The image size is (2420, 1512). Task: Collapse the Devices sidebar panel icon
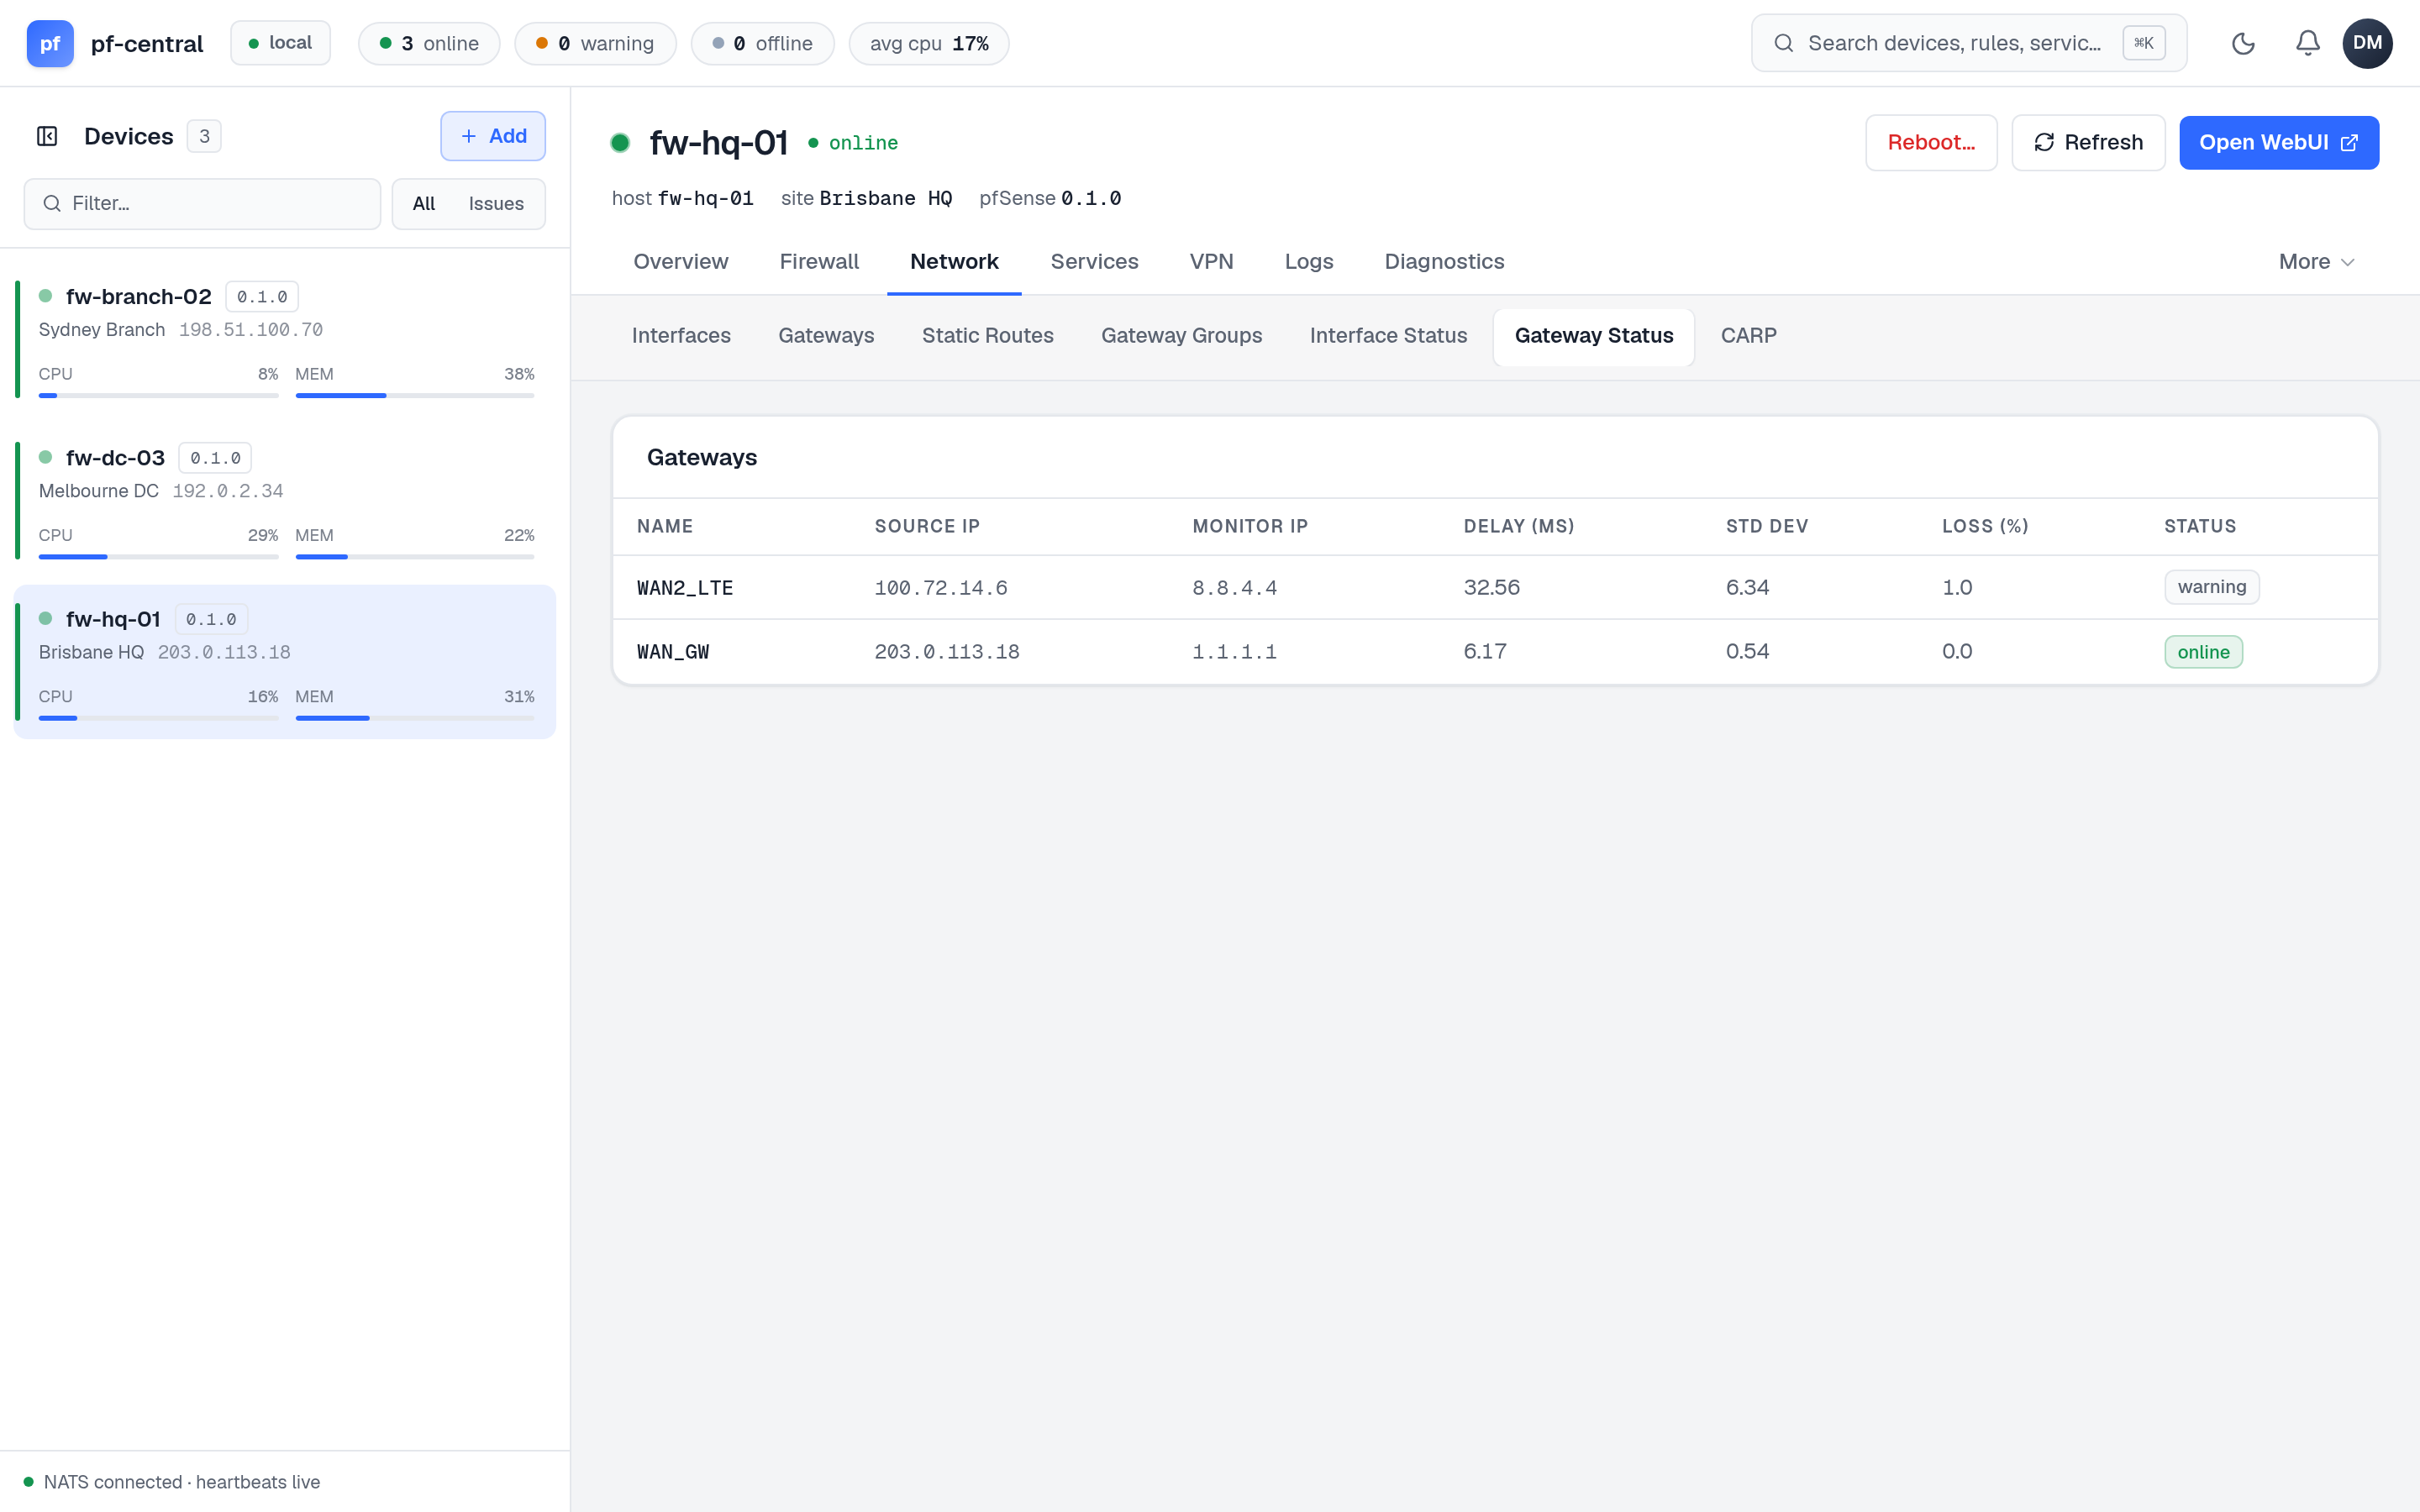click(x=47, y=136)
